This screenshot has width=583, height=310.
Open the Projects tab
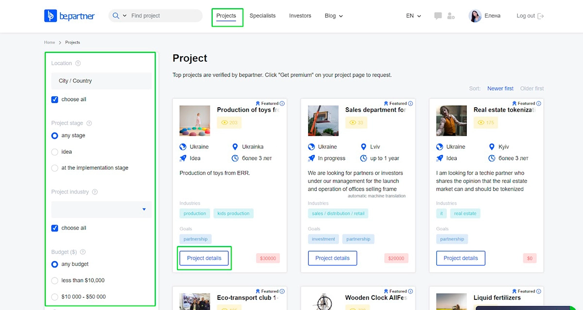click(226, 16)
